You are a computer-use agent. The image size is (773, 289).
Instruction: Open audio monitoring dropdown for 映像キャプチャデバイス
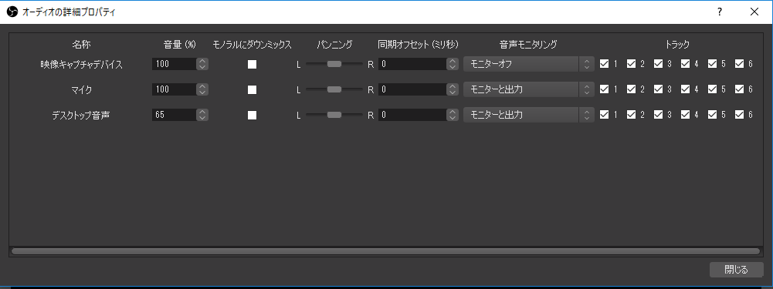(x=528, y=64)
